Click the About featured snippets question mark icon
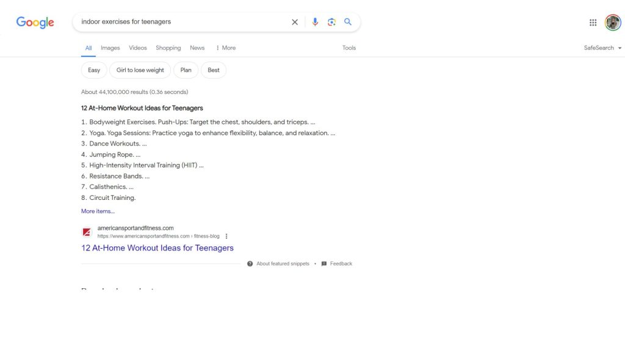The width and height of the screenshot is (625, 351). coord(250,264)
